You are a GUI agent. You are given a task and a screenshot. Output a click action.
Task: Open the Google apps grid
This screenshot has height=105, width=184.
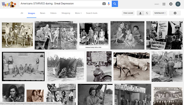point(164,4)
